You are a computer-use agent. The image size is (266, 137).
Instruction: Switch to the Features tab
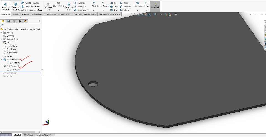click(x=6, y=14)
